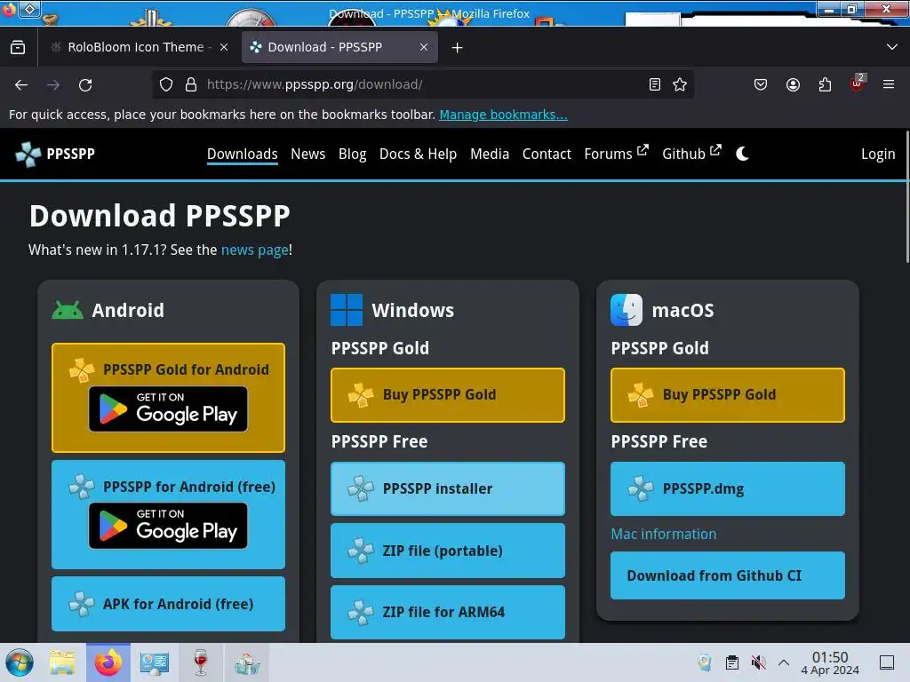The image size is (910, 682).
Task: Open the Docs & Help nav item
Action: (418, 154)
